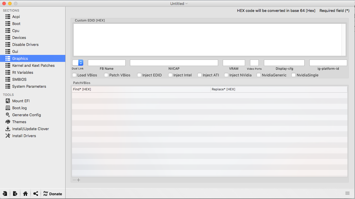Screen dimensions: 355x199
Task: Click the home icon in bottom toolbar
Action: tap(25, 194)
